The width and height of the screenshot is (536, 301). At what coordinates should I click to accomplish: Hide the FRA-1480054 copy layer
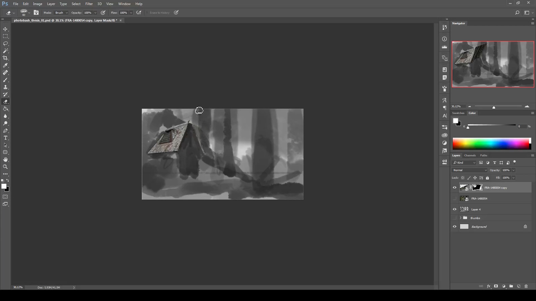coord(455,188)
